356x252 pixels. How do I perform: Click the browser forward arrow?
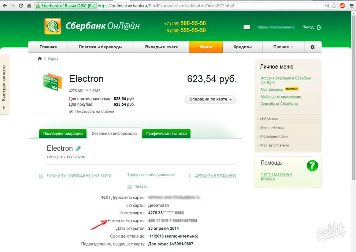pyautogui.click(x=13, y=6)
